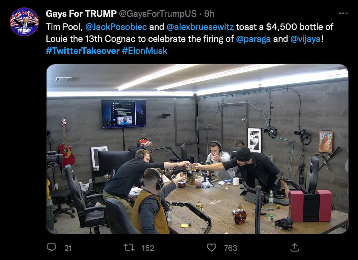This screenshot has width=358, height=260.
Task: Browse the #ElonMusk hashtag
Action: (x=145, y=51)
